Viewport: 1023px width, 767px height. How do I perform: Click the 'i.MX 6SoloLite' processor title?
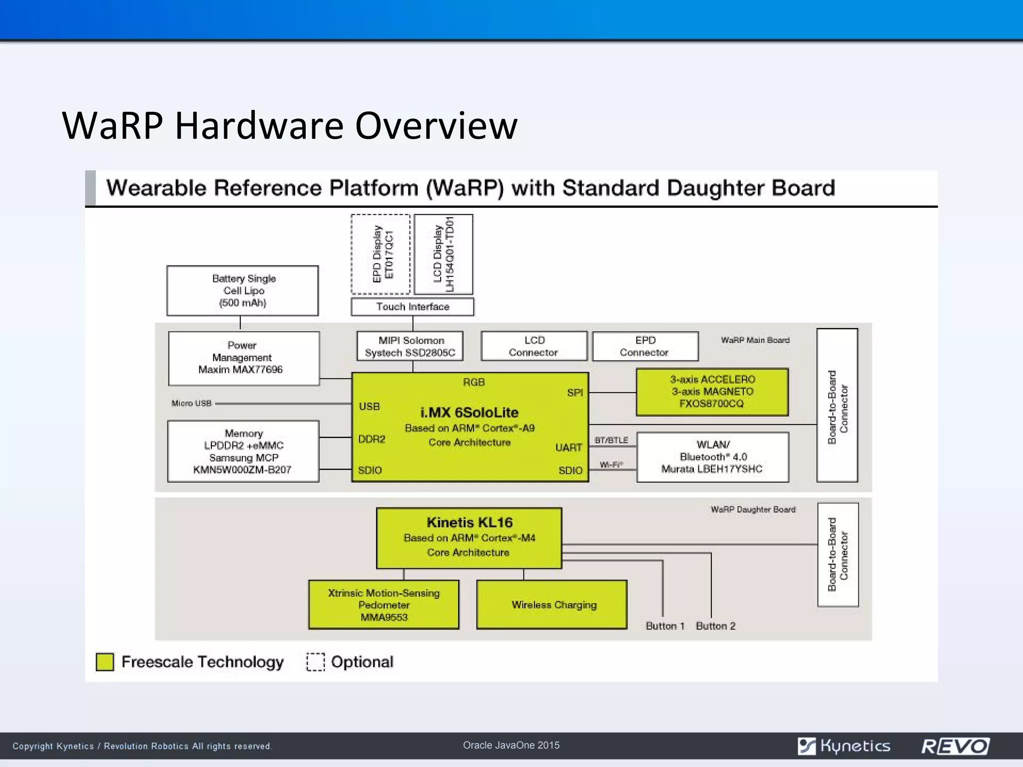470,412
